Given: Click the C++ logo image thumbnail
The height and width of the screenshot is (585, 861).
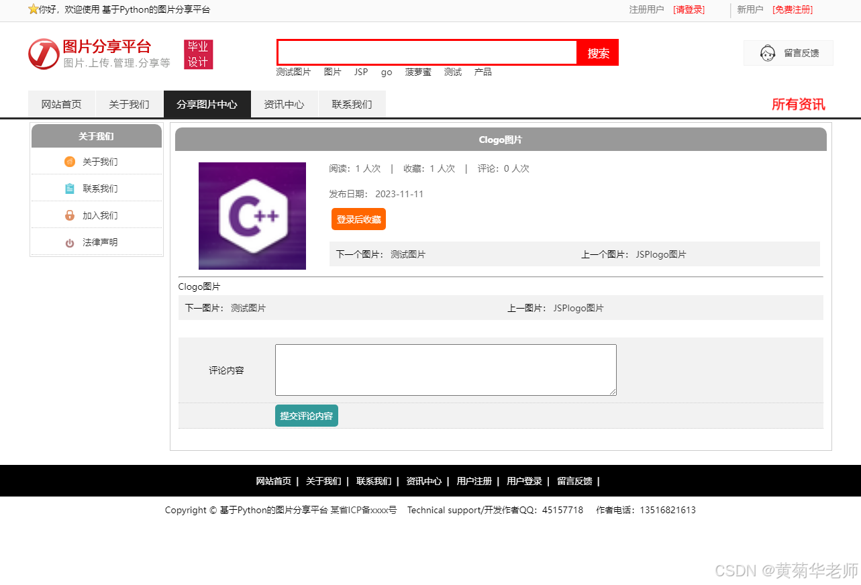Looking at the screenshot, I should point(252,215).
